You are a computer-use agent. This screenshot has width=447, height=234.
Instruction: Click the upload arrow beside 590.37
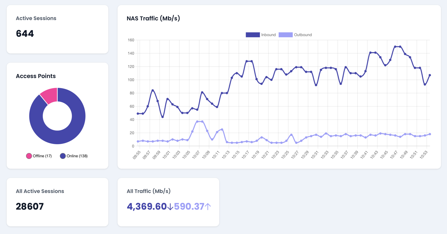(x=208, y=206)
